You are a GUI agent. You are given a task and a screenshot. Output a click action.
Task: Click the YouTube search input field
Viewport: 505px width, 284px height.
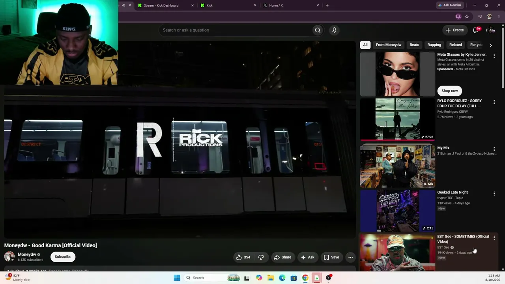pos(235,30)
